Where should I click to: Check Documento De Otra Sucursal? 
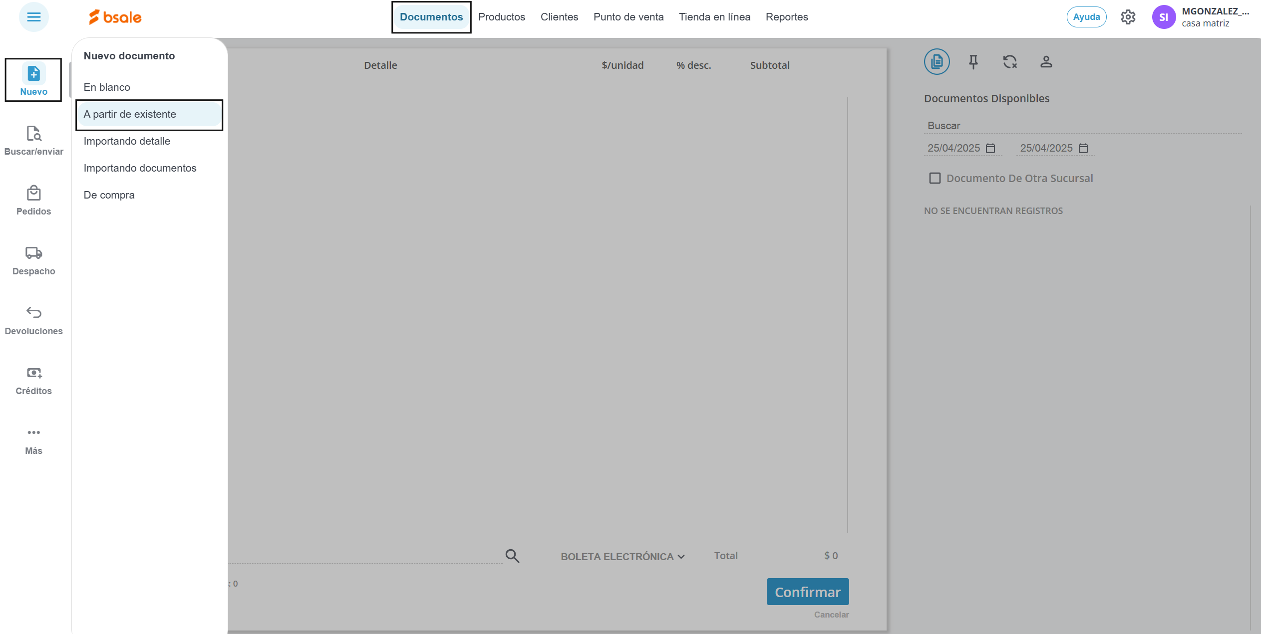tap(935, 178)
